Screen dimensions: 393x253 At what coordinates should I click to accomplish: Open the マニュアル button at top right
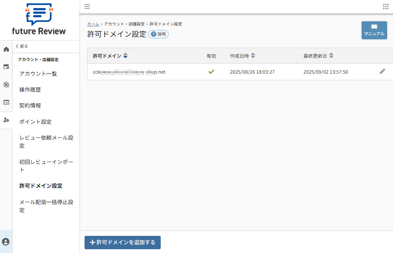click(374, 30)
